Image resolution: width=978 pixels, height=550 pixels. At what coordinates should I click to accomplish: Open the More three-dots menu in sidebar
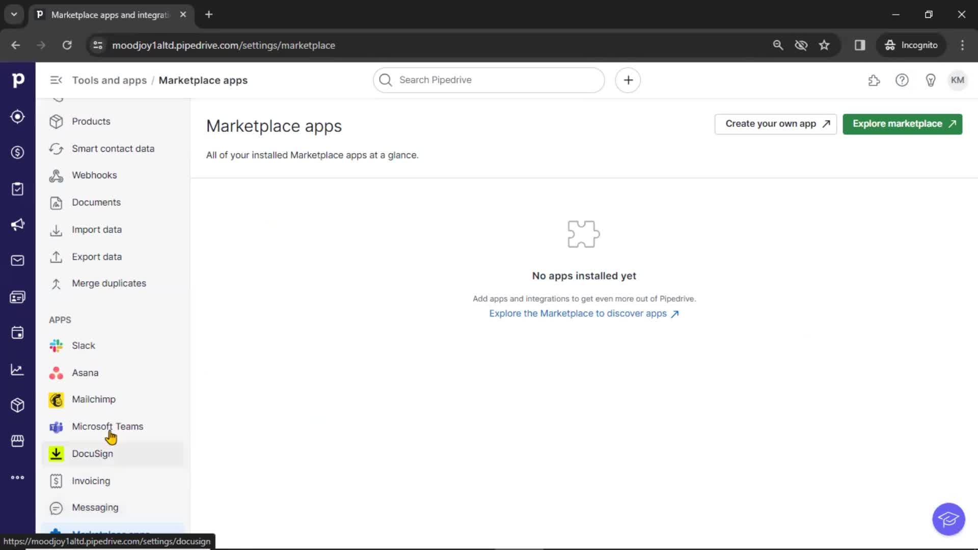pos(18,478)
